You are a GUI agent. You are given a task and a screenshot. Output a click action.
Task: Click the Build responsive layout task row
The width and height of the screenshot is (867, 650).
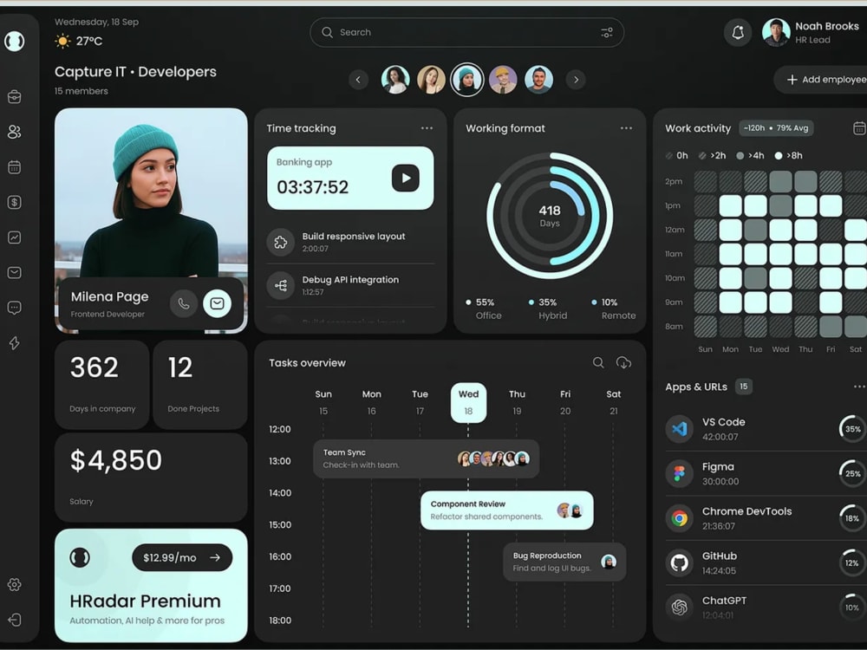[350, 242]
